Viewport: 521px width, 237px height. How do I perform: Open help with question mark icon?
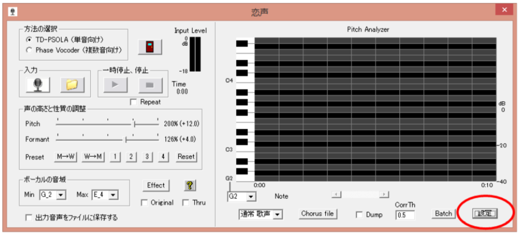[x=190, y=186]
